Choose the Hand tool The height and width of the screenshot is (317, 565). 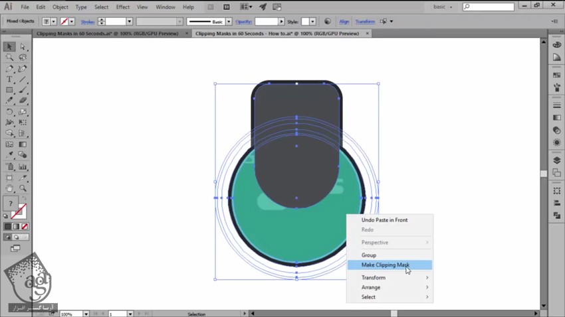point(9,188)
